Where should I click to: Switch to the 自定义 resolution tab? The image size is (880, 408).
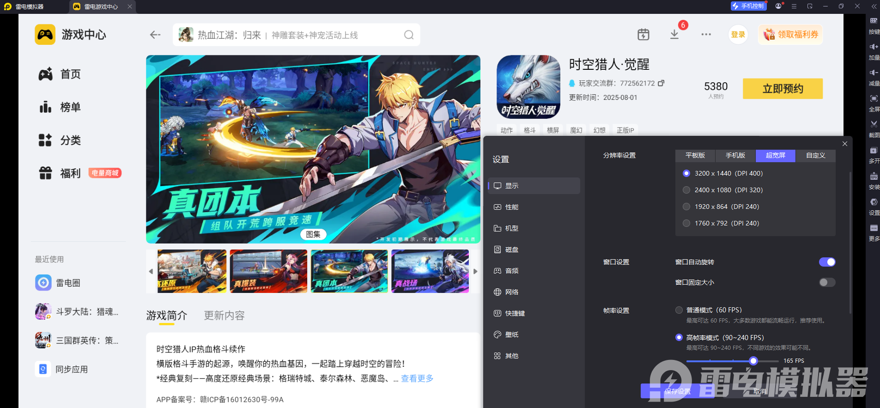816,156
